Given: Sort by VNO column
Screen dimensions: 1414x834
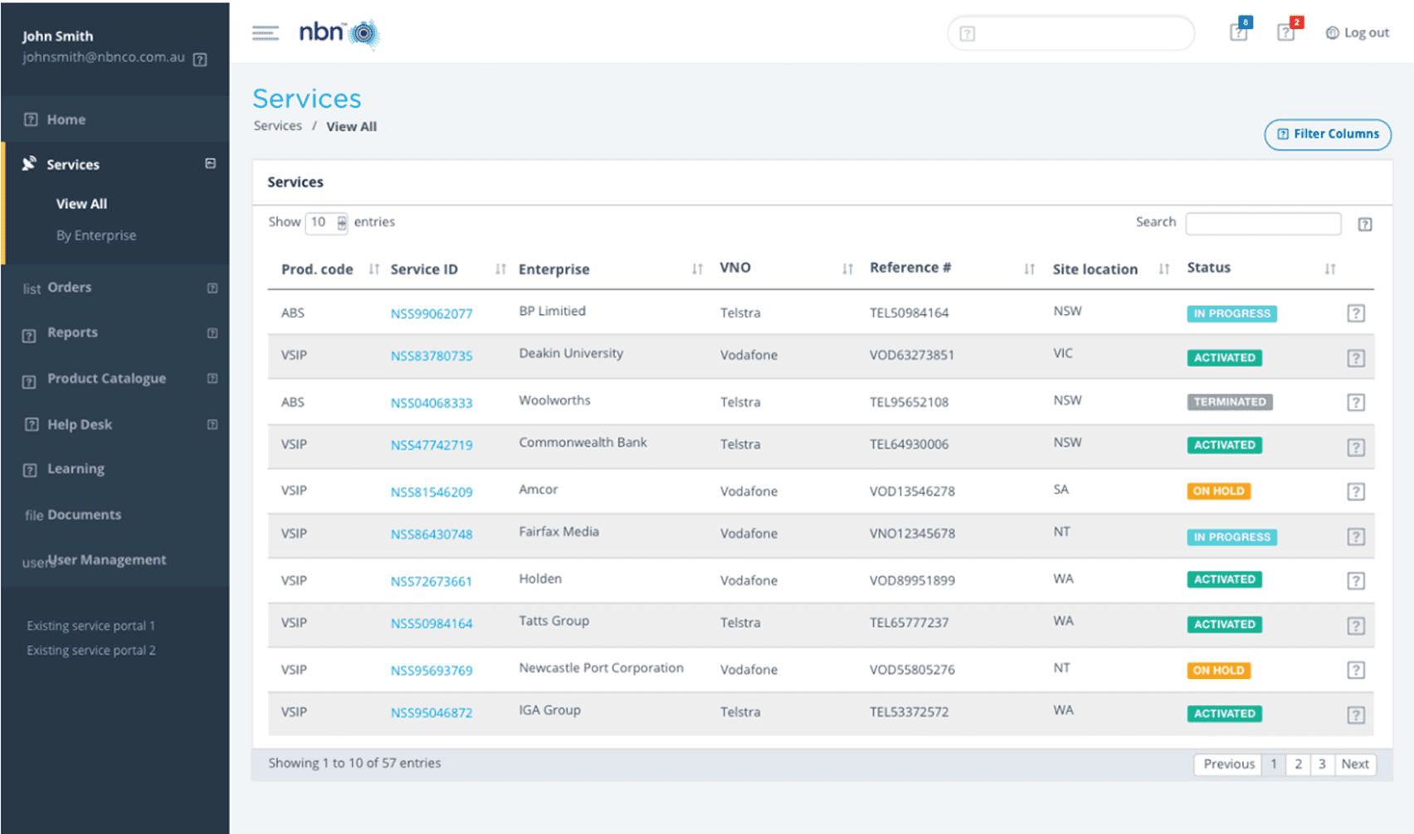Looking at the screenshot, I should point(847,269).
